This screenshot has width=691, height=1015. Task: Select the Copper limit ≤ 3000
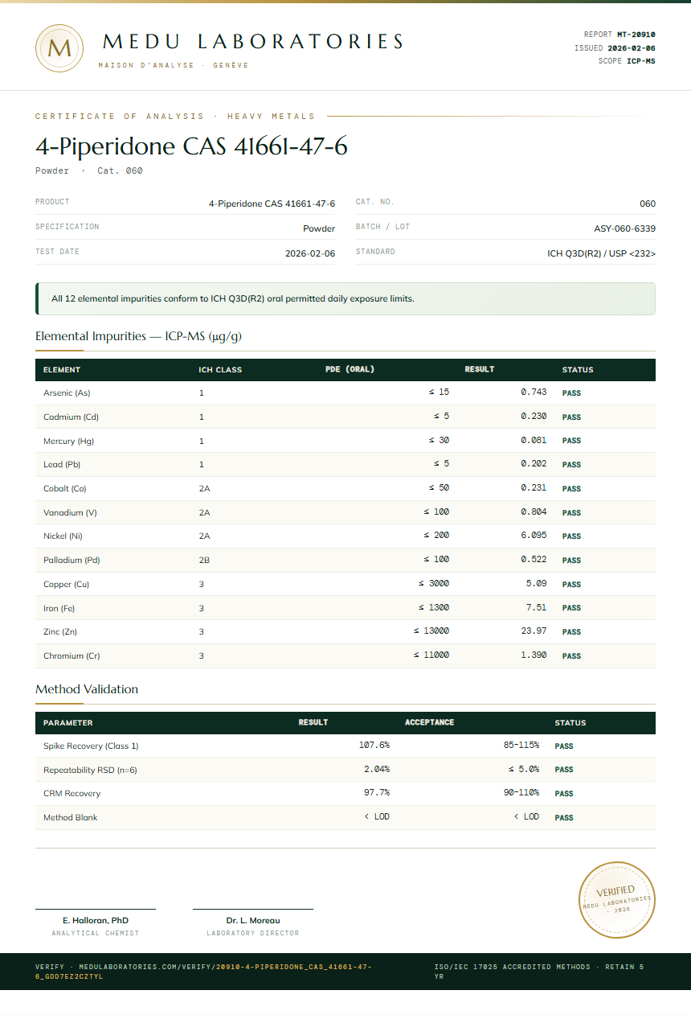434,584
